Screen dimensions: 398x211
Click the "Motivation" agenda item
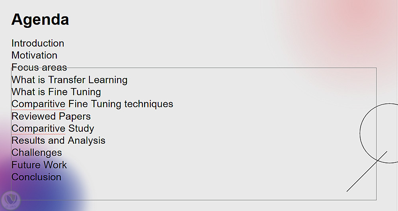pyautogui.click(x=34, y=55)
